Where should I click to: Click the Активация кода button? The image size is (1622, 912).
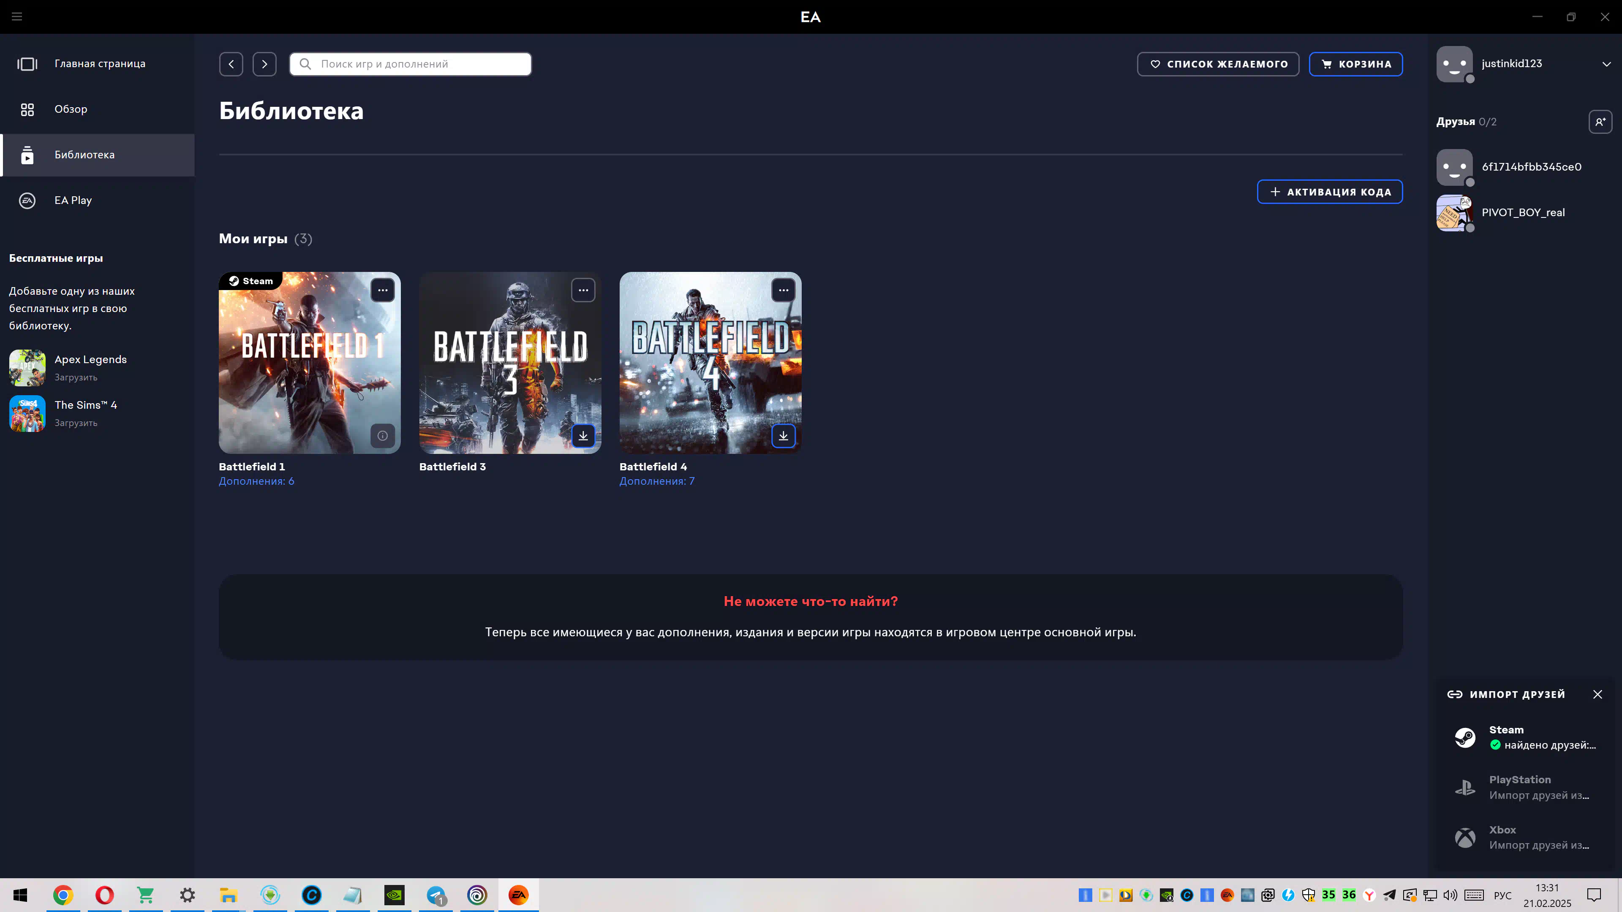click(1330, 191)
